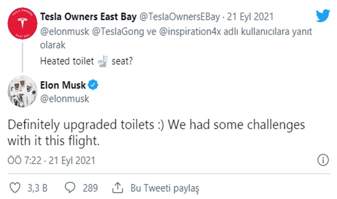Like the tweet with the heart icon
337x199 pixels.
point(15,188)
